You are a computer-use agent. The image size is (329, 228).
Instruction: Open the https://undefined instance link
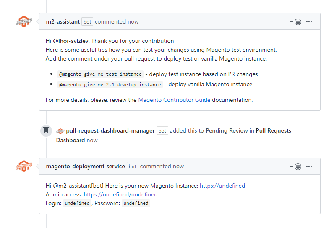[x=222, y=186]
